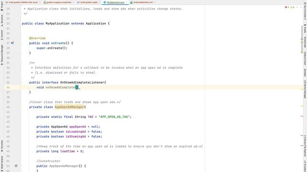Click the red error count indicator
The height and width of the screenshot is (172, 307).
287,7
